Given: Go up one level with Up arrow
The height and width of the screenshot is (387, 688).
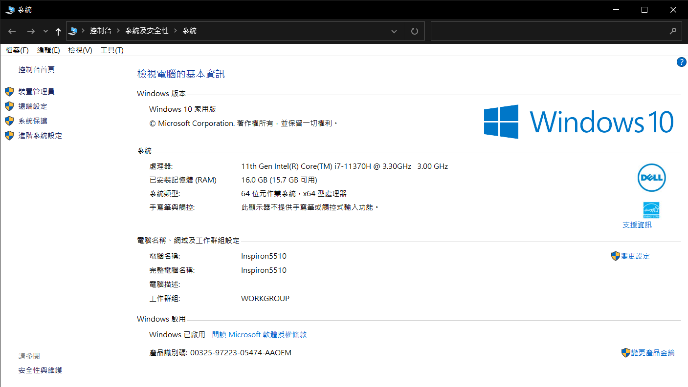Looking at the screenshot, I should click(58, 31).
